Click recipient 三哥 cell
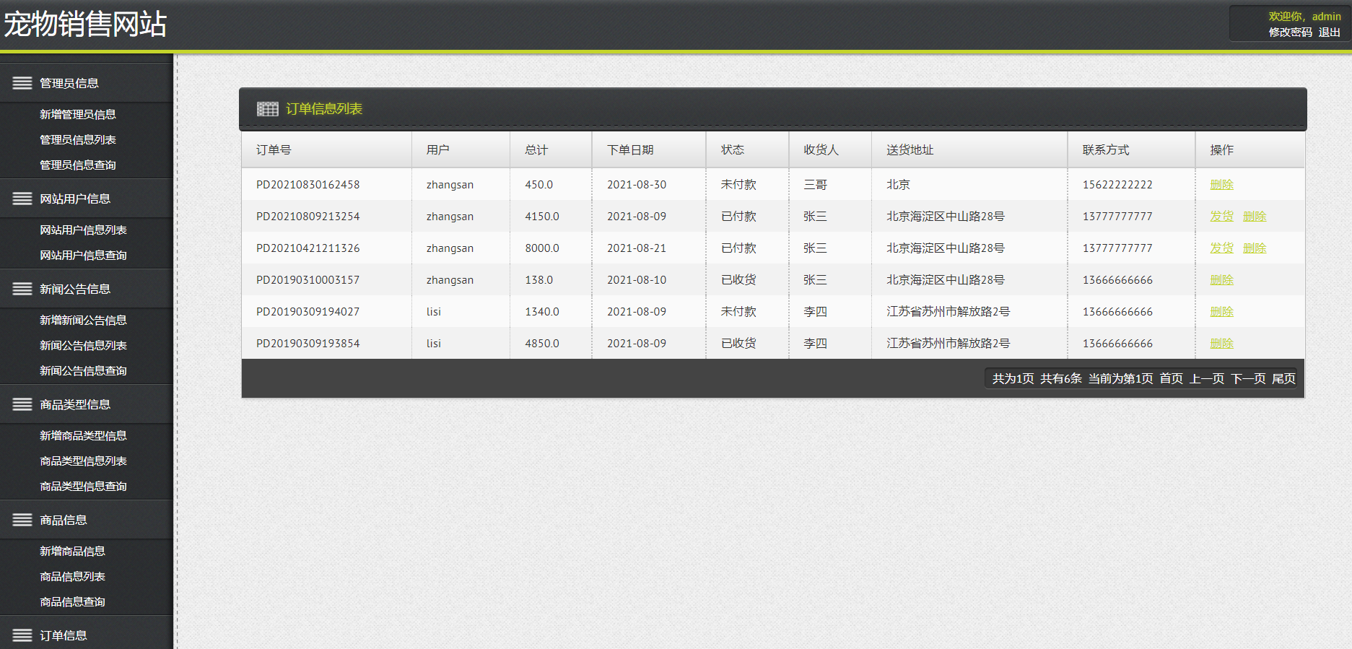Image resolution: width=1352 pixels, height=649 pixels. point(816,185)
